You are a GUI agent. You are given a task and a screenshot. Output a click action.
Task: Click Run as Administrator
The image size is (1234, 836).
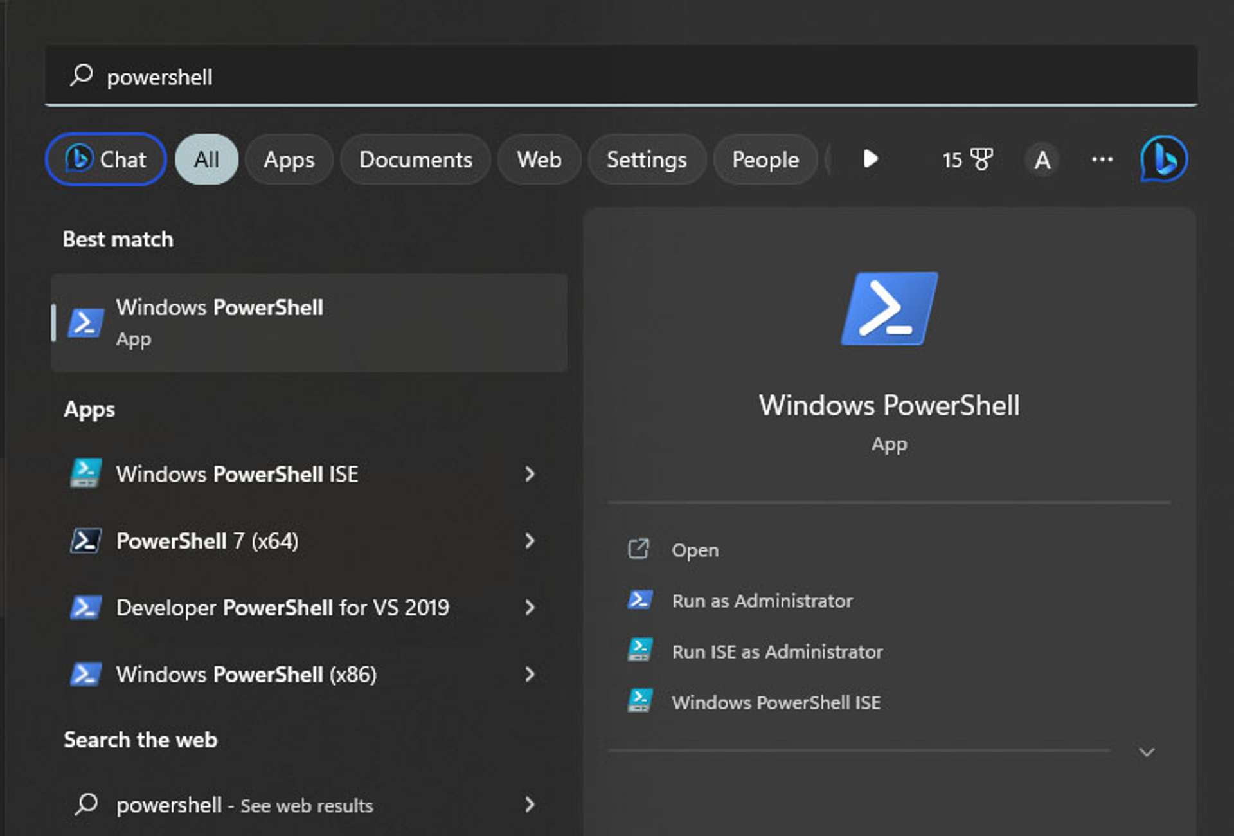coord(762,600)
